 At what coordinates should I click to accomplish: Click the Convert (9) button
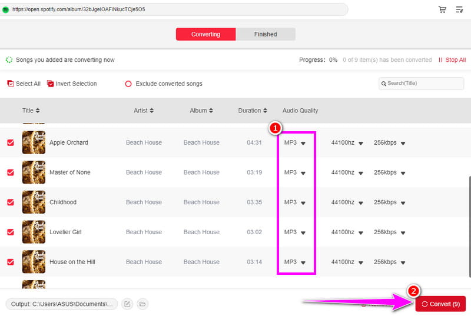440,304
